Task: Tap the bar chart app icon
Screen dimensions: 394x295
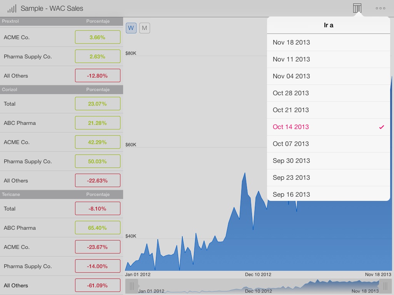Action: click(12, 8)
